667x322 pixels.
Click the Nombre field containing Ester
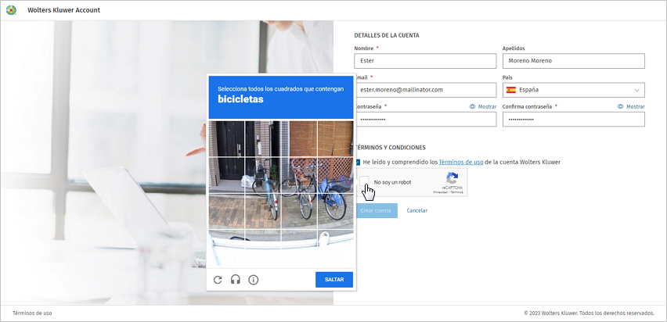(425, 61)
